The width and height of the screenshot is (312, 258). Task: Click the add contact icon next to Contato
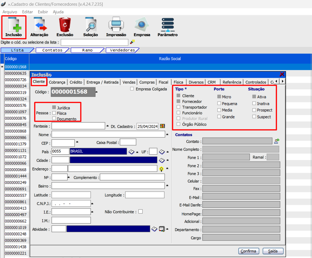(x=277, y=141)
